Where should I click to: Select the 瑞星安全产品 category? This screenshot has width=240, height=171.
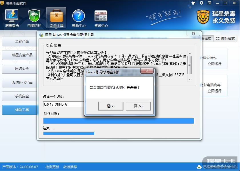pos(19,55)
